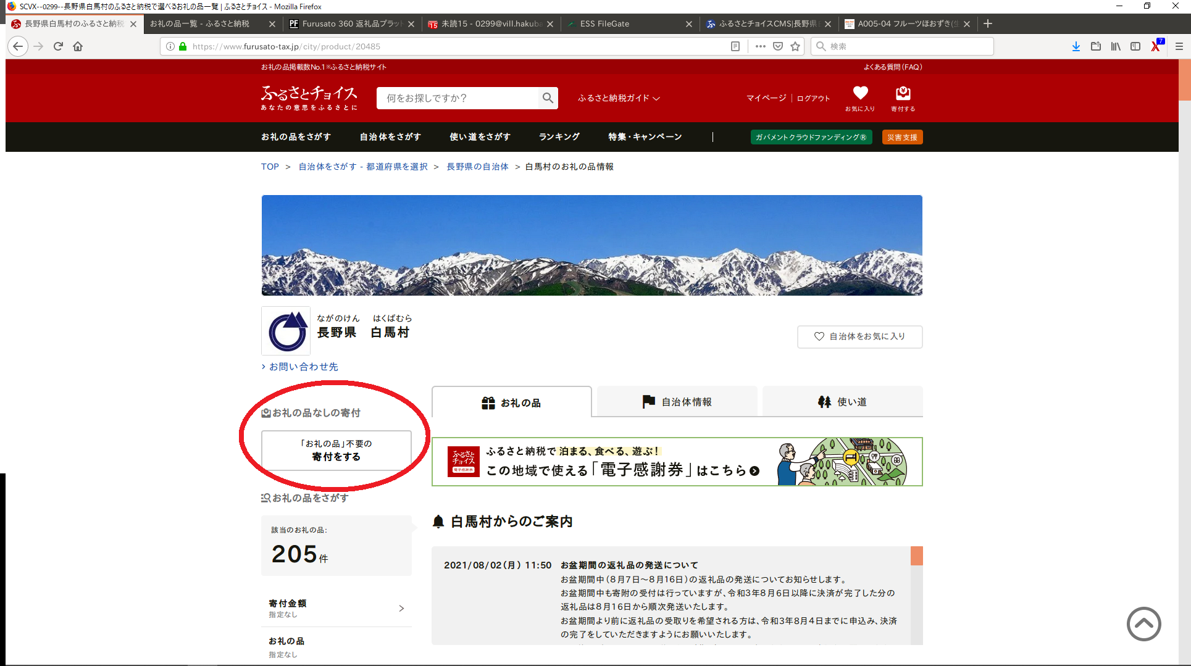The width and height of the screenshot is (1191, 666).
Task: Bookmark this page with the star icon
Action: pyautogui.click(x=795, y=46)
